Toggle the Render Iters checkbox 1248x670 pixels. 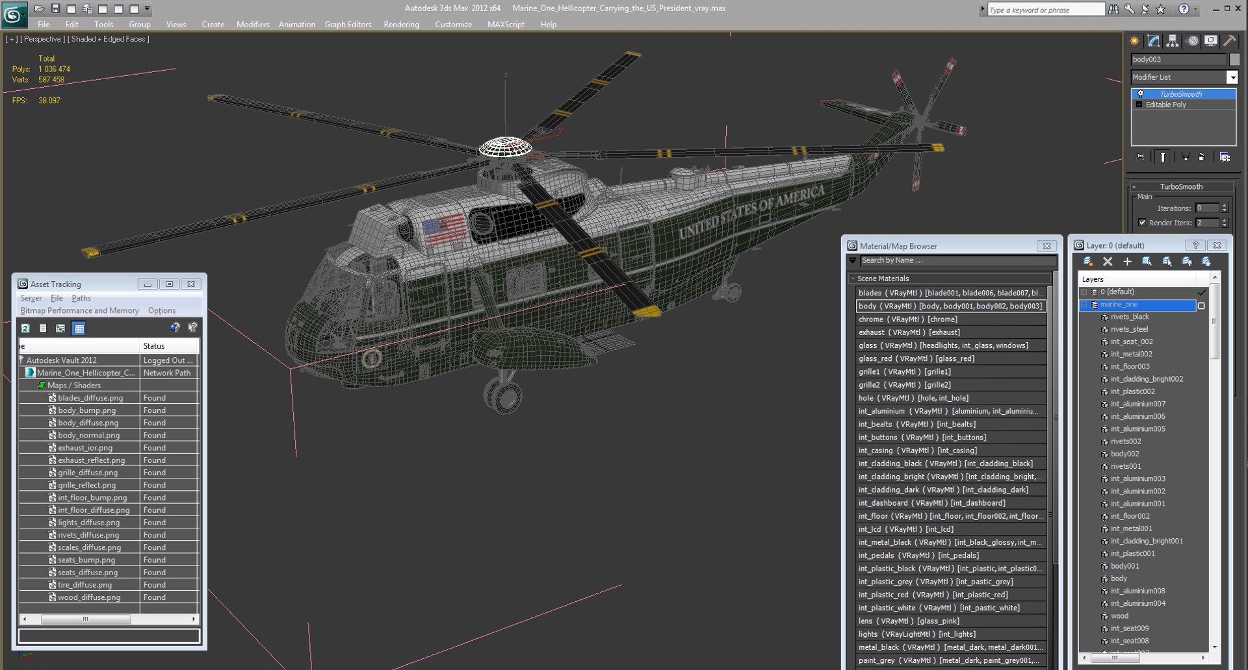[x=1142, y=223]
